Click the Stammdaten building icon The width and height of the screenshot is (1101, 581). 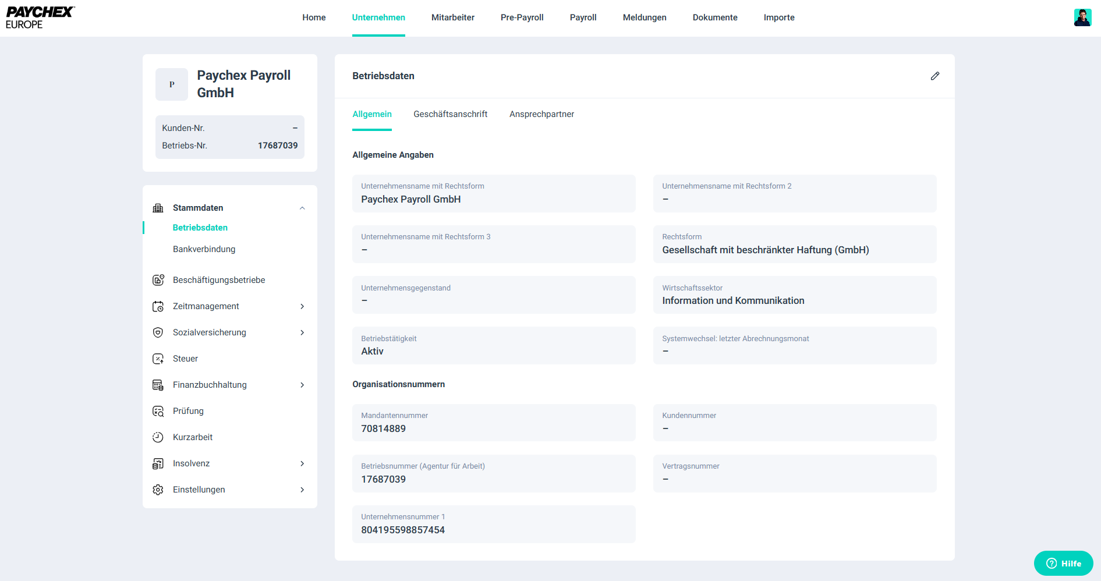tap(158, 208)
